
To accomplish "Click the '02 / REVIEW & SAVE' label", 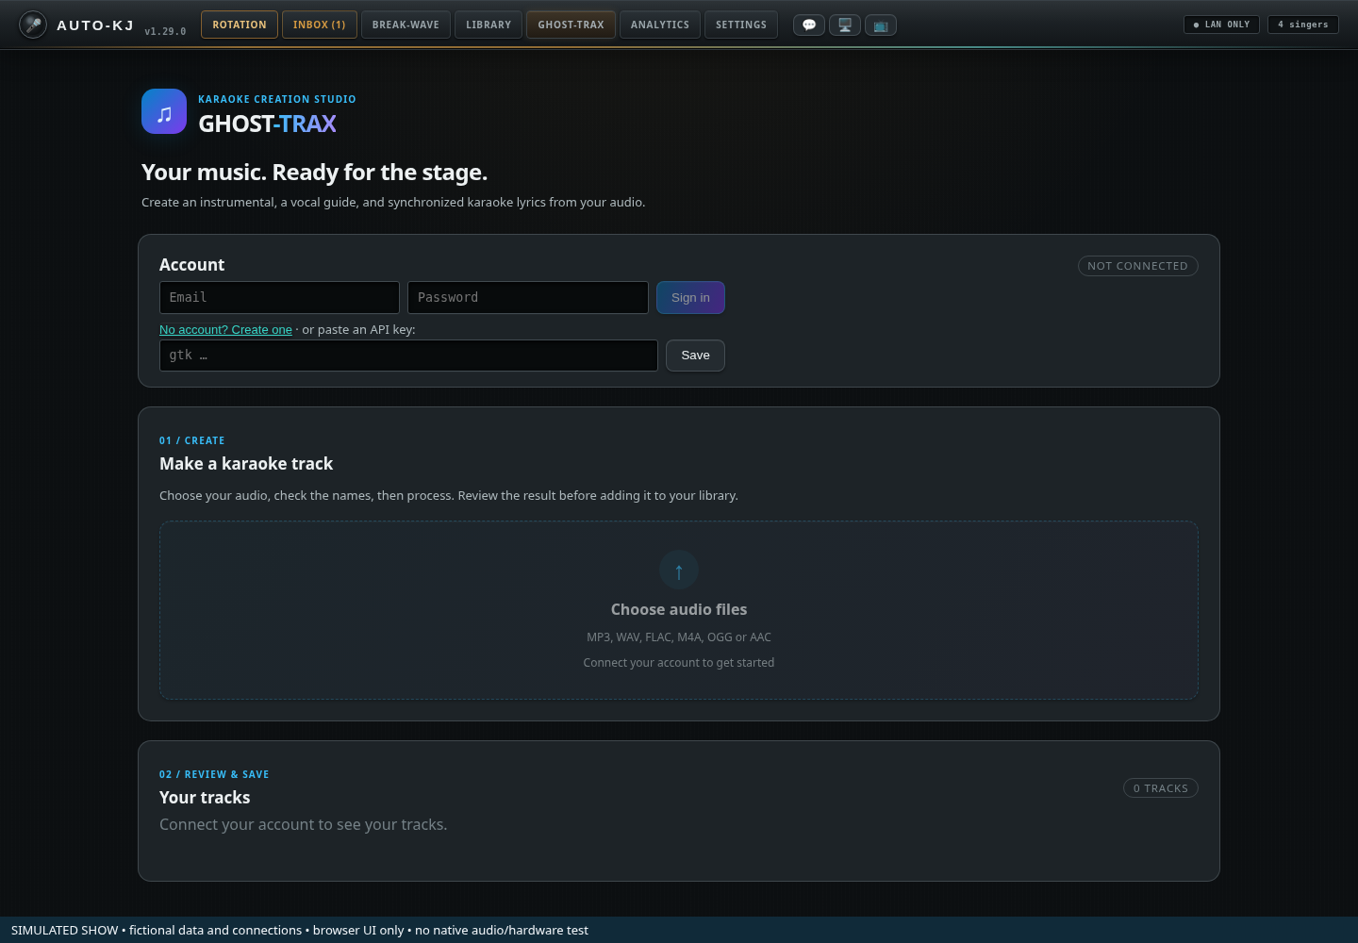I will click(214, 774).
